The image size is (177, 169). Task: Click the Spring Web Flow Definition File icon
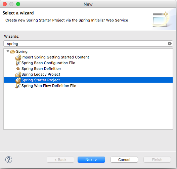pyautogui.click(x=18, y=86)
